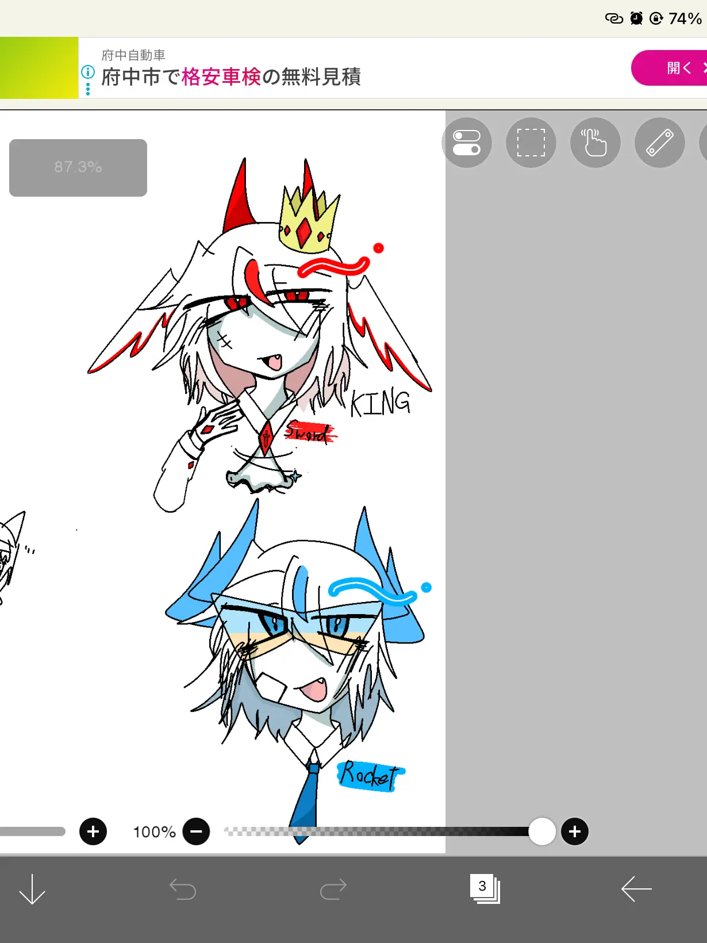Click the 100% opacity value text
Screen dimensions: 707x943
click(155, 832)
